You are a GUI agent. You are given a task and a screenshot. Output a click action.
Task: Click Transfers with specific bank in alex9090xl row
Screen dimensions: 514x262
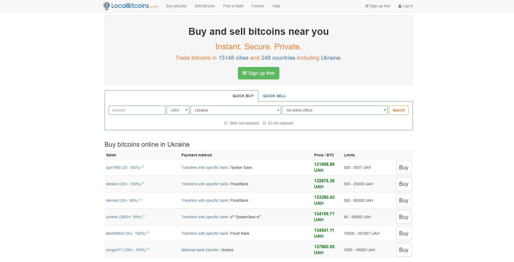(205, 233)
